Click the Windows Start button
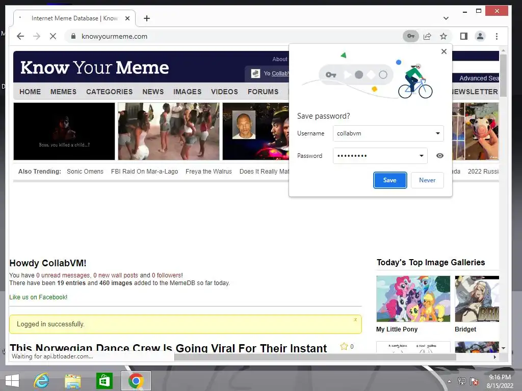This screenshot has width=522, height=391. point(12,380)
